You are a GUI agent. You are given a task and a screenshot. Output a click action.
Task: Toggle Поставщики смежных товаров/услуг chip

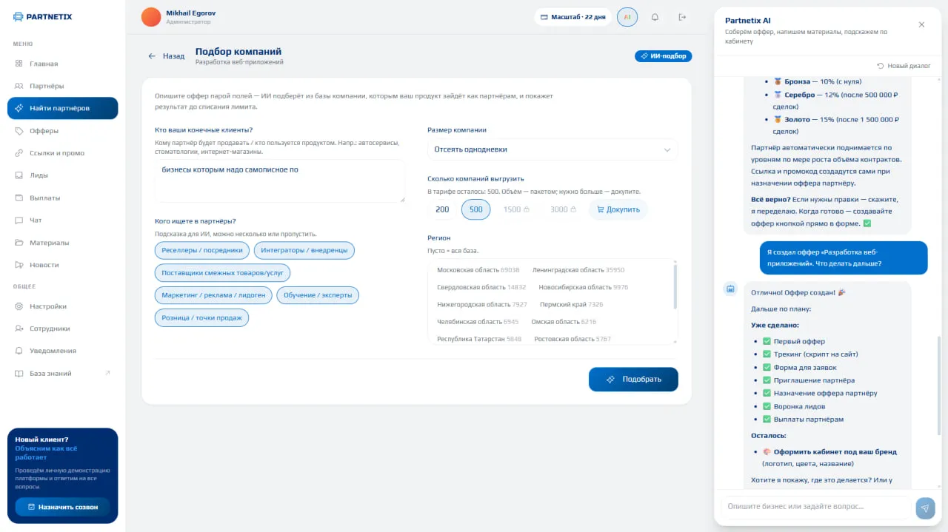click(x=222, y=273)
